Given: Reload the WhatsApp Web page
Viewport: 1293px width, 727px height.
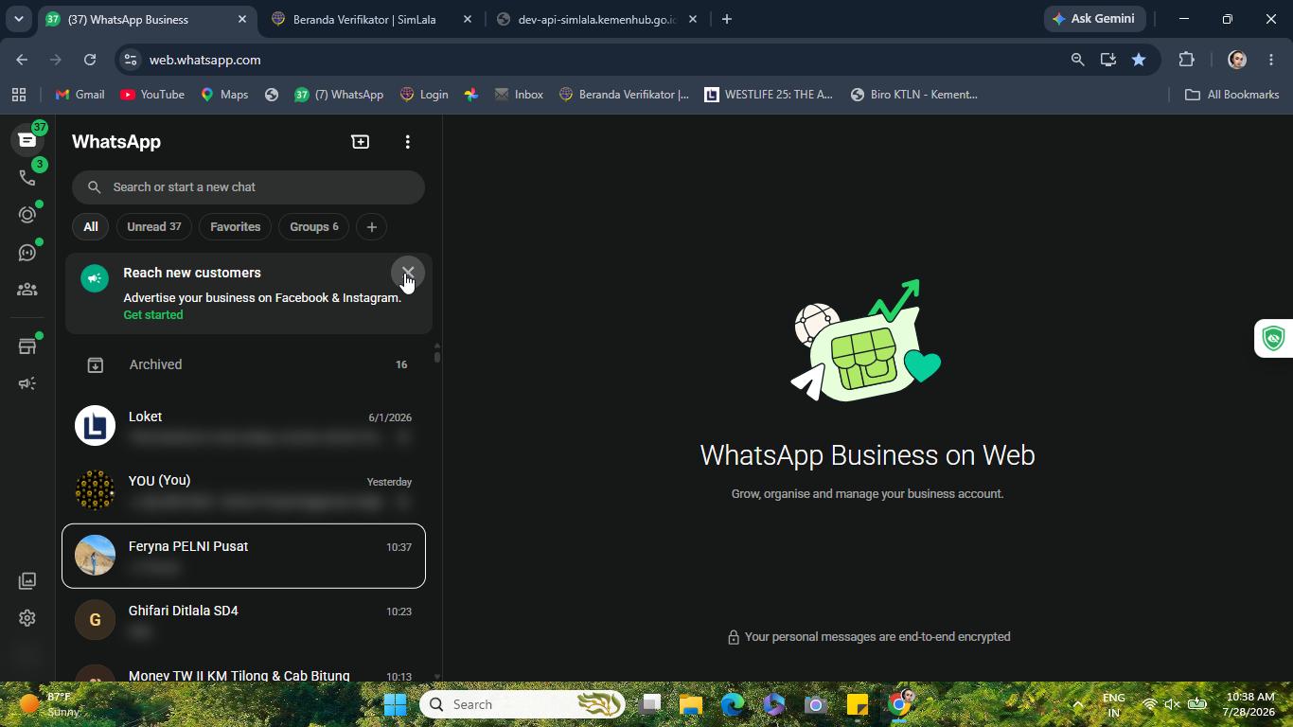Looking at the screenshot, I should [x=90, y=60].
